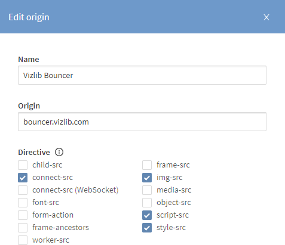The image size is (285, 245).
Task: Uncheck the style-src checkbox
Action: [x=147, y=228]
